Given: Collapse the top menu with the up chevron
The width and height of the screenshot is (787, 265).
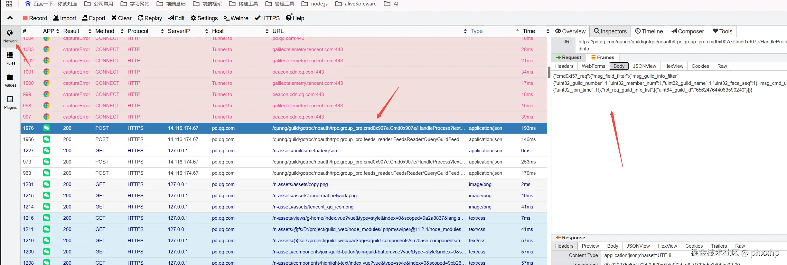Looking at the screenshot, I should pyautogui.click(x=10, y=18).
